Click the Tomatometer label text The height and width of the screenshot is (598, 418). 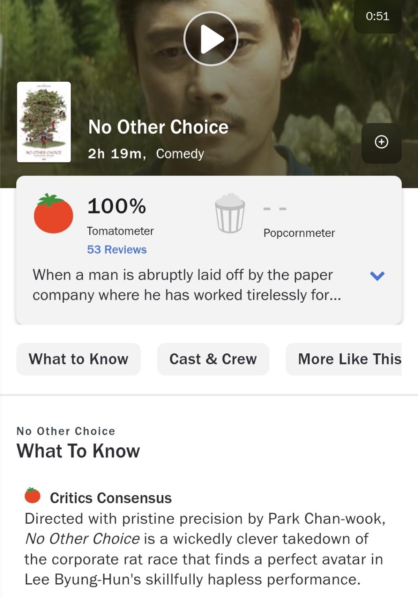[120, 231]
